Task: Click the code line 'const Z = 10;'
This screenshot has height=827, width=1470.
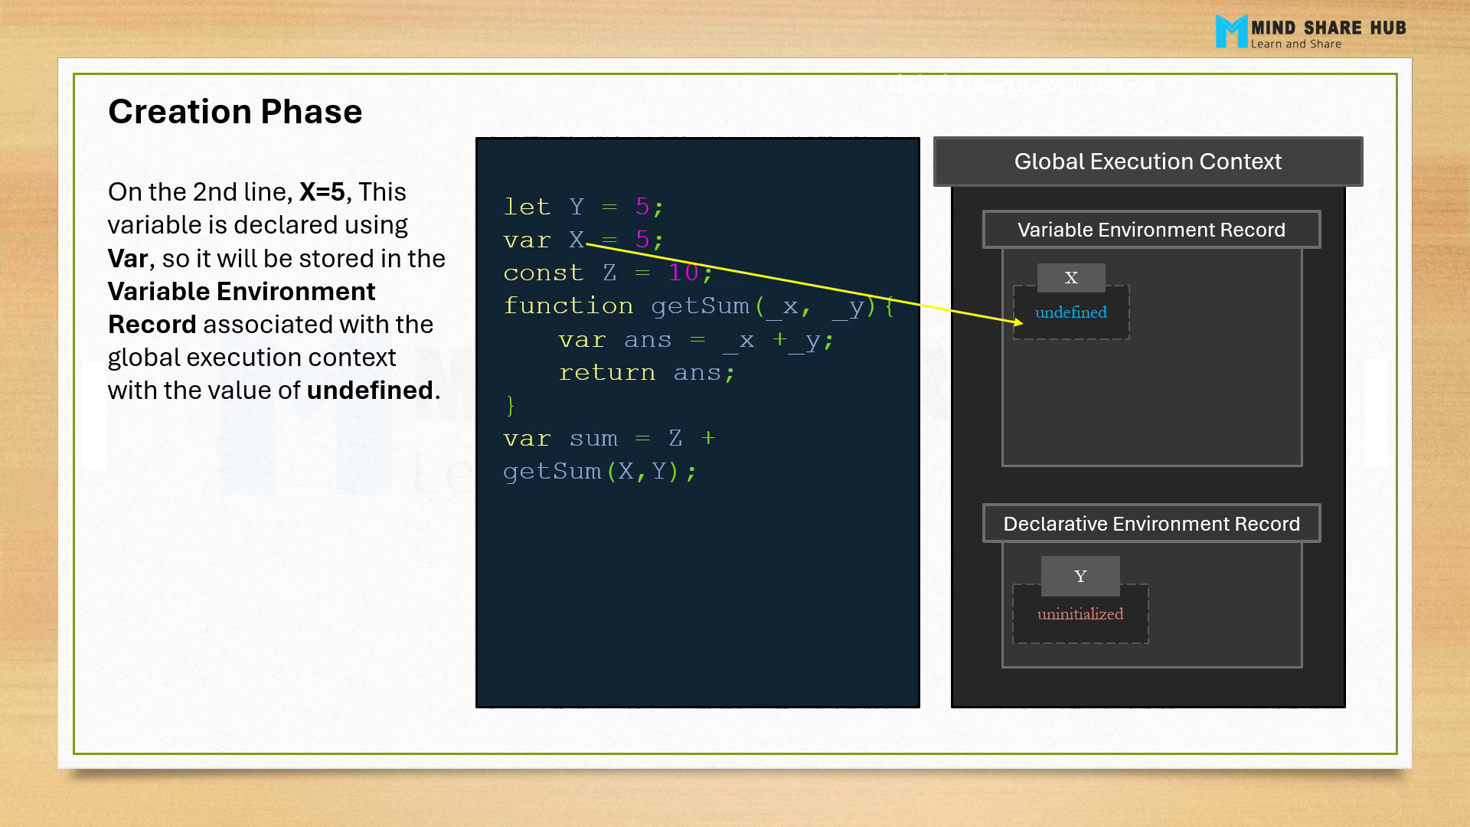Action: (609, 273)
